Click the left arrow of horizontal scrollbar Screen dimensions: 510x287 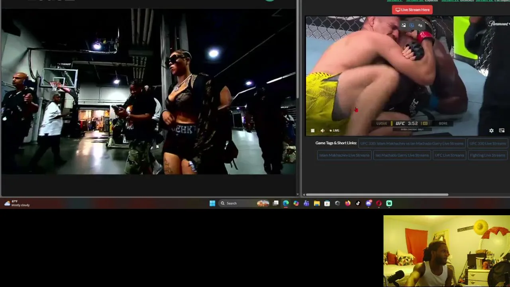coord(304,195)
